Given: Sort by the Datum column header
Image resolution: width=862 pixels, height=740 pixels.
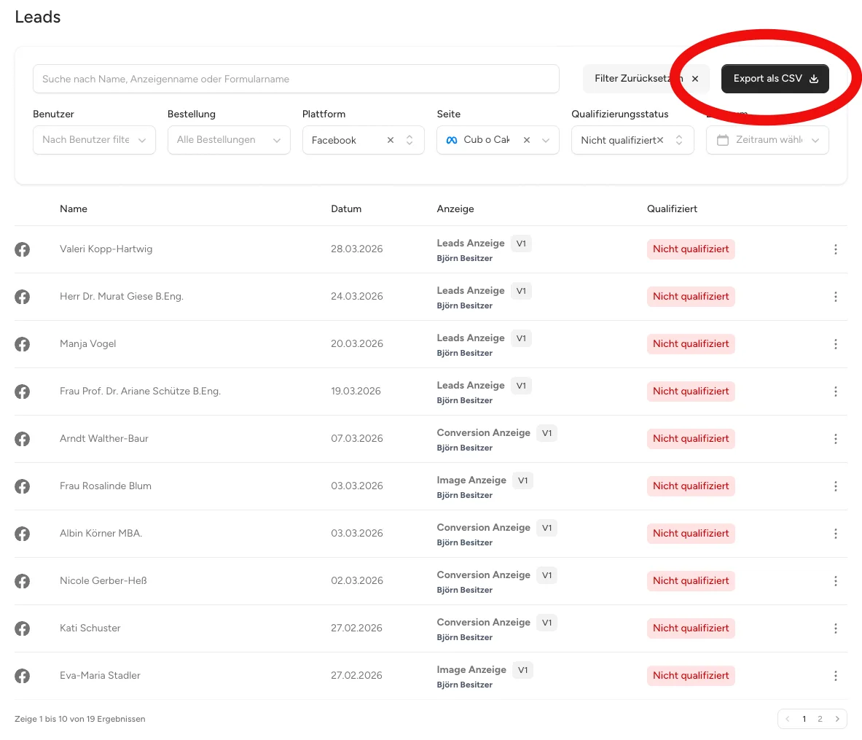Looking at the screenshot, I should 346,209.
